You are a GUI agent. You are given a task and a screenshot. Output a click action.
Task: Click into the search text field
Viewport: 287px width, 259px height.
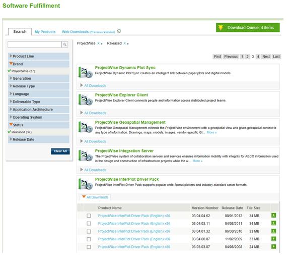35,44
